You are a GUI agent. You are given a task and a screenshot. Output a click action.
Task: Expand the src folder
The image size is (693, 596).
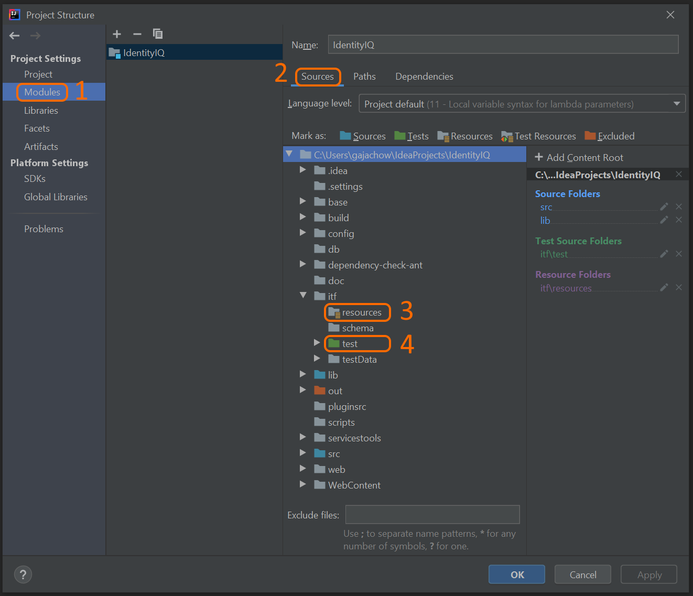click(x=302, y=453)
